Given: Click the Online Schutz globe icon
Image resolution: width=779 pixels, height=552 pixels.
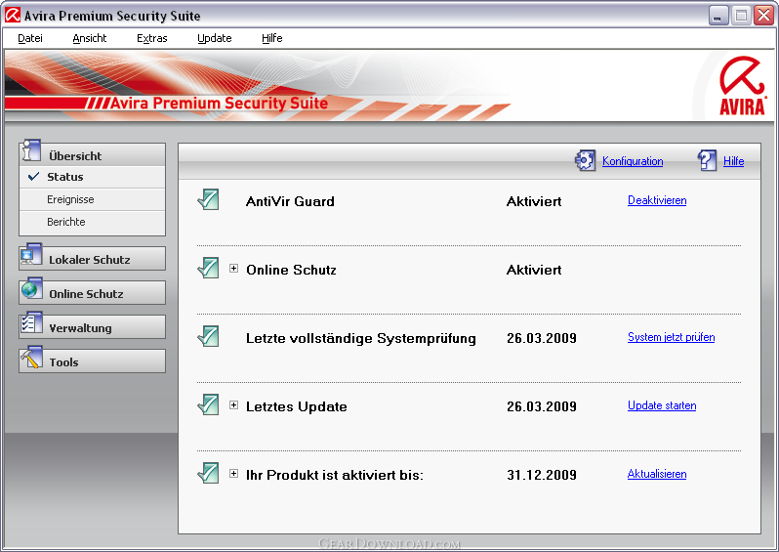Looking at the screenshot, I should [x=31, y=289].
